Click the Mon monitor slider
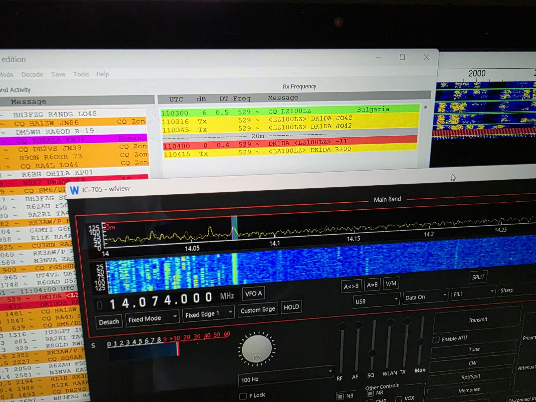 [421, 340]
